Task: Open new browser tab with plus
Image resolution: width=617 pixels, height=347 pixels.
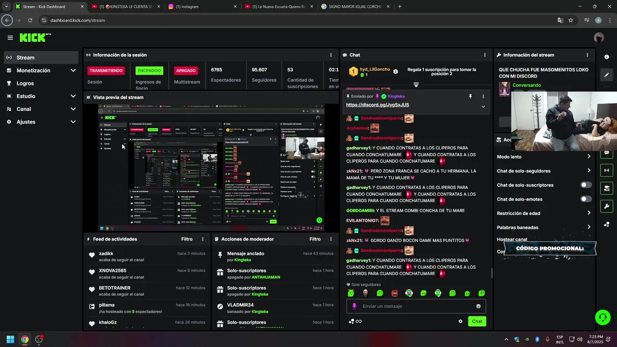Action: 400,7
